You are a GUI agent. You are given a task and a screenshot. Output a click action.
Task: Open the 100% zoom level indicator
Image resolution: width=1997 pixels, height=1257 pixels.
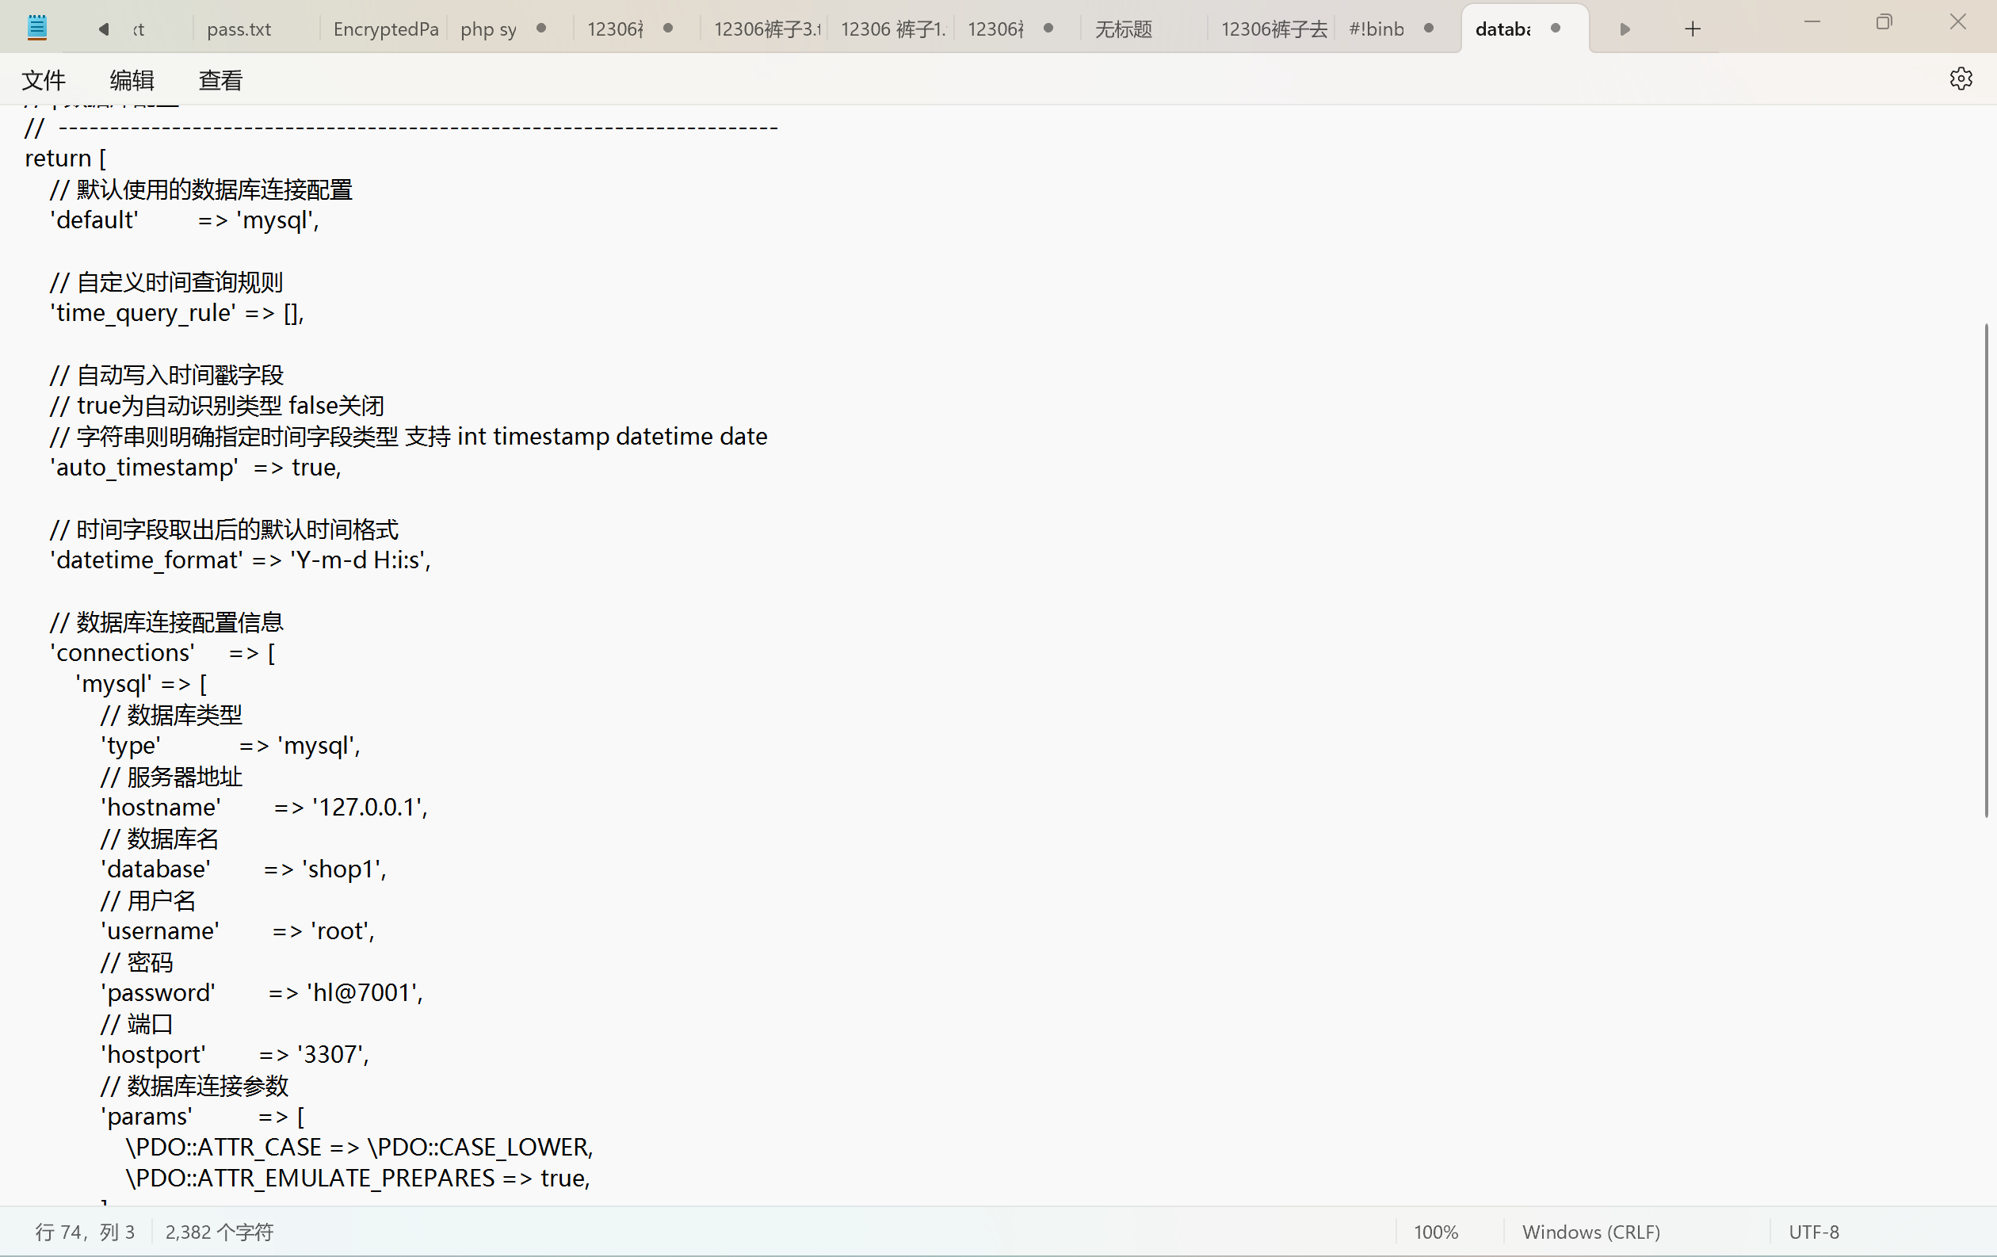click(x=1436, y=1232)
